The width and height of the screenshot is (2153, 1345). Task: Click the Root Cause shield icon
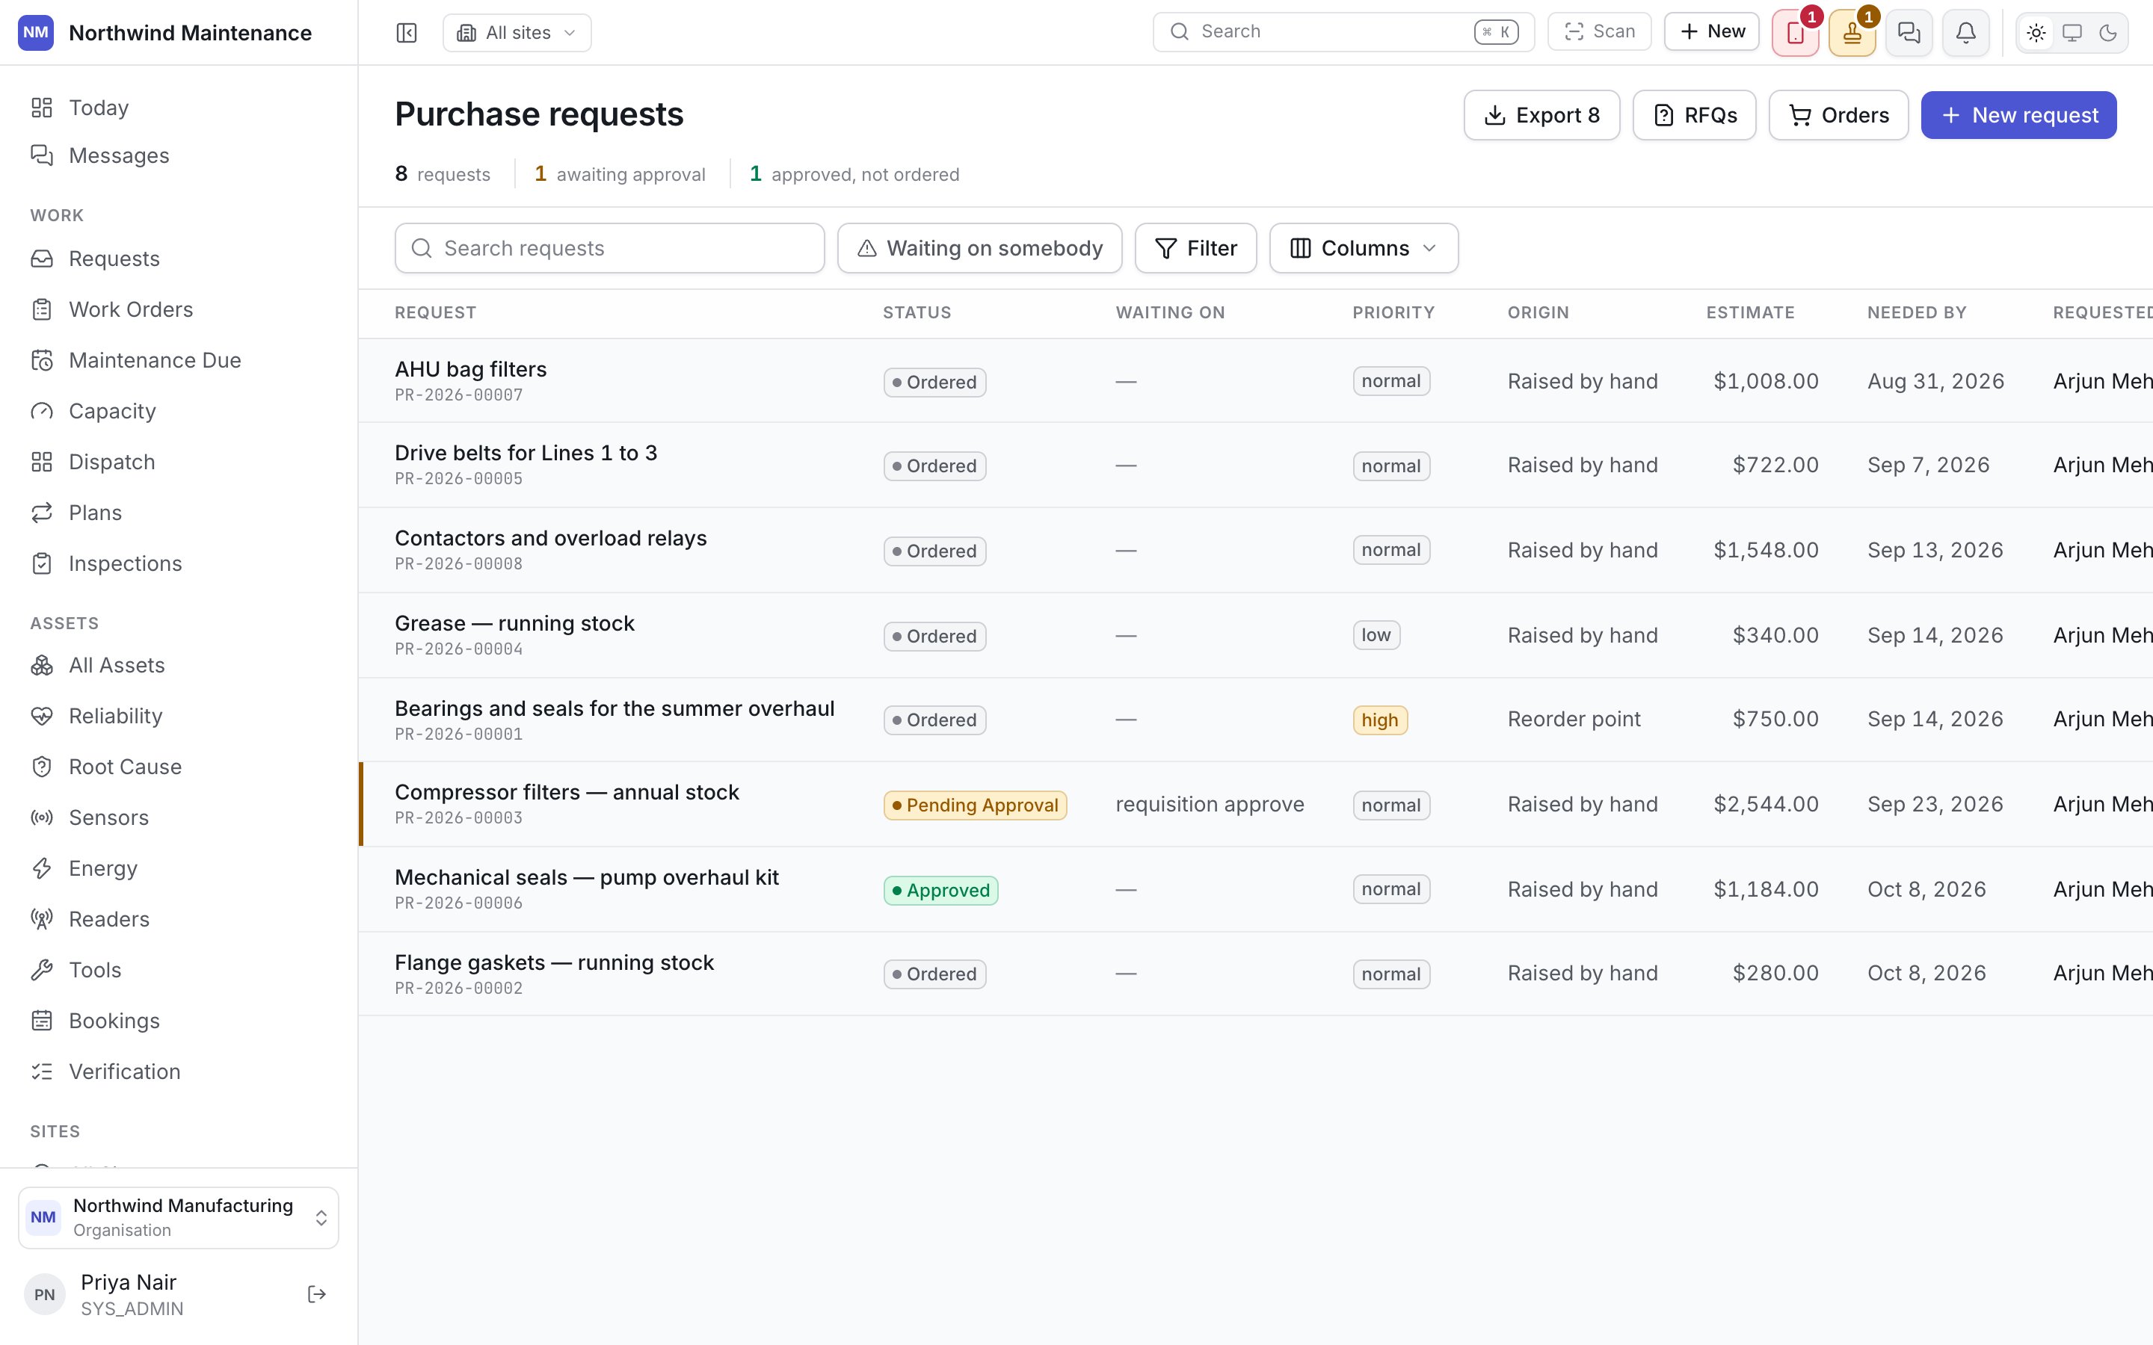coord(42,767)
